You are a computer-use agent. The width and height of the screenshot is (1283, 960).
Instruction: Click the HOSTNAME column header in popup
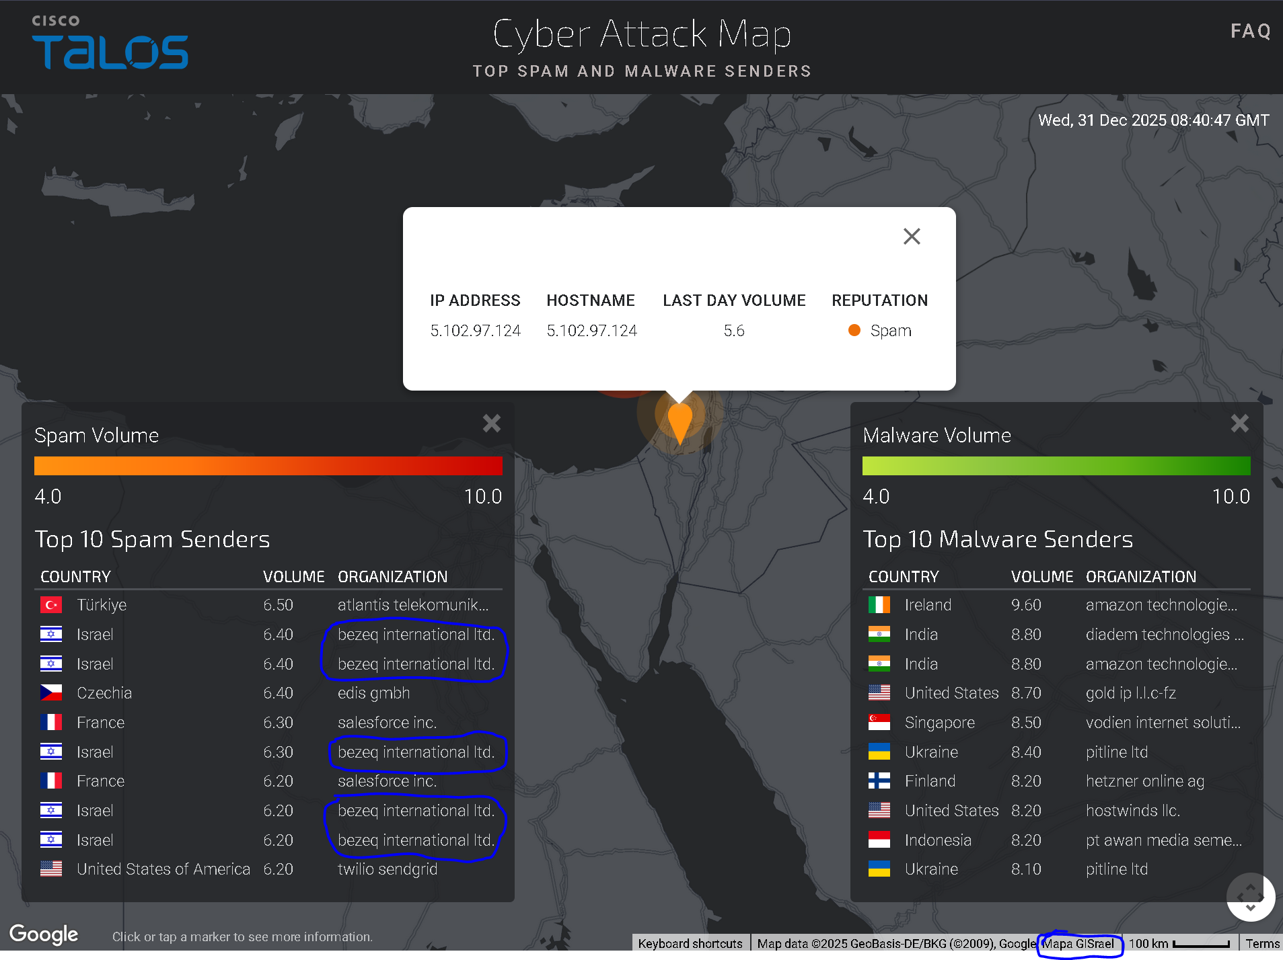pyautogui.click(x=591, y=301)
